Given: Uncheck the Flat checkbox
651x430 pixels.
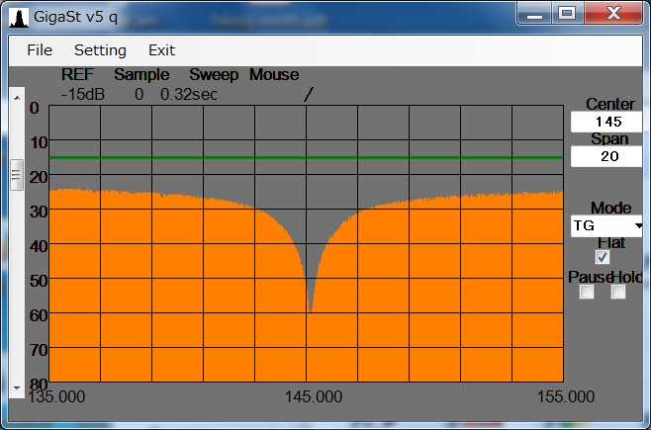Looking at the screenshot, I should point(602,257).
